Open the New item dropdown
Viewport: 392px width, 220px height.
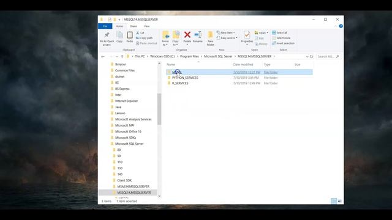pyautogui.click(x=226, y=32)
